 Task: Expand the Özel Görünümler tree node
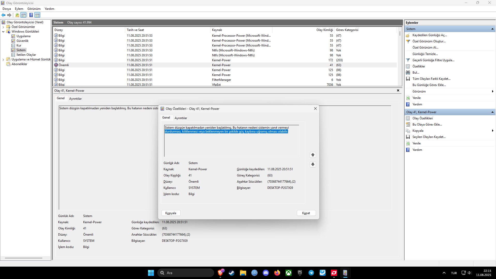pyautogui.click(x=3, y=27)
